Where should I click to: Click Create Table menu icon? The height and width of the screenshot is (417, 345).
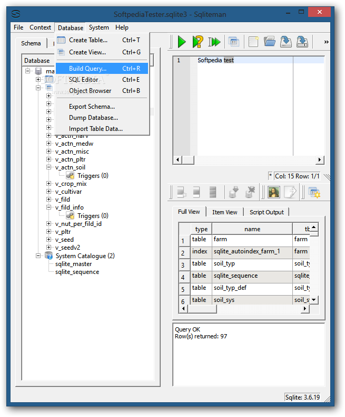tap(61, 40)
